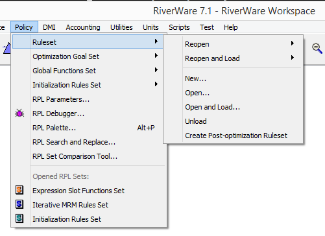This screenshot has width=325, height=236.
Task: Select Optimization Goal Set entry
Action: tap(88, 56)
